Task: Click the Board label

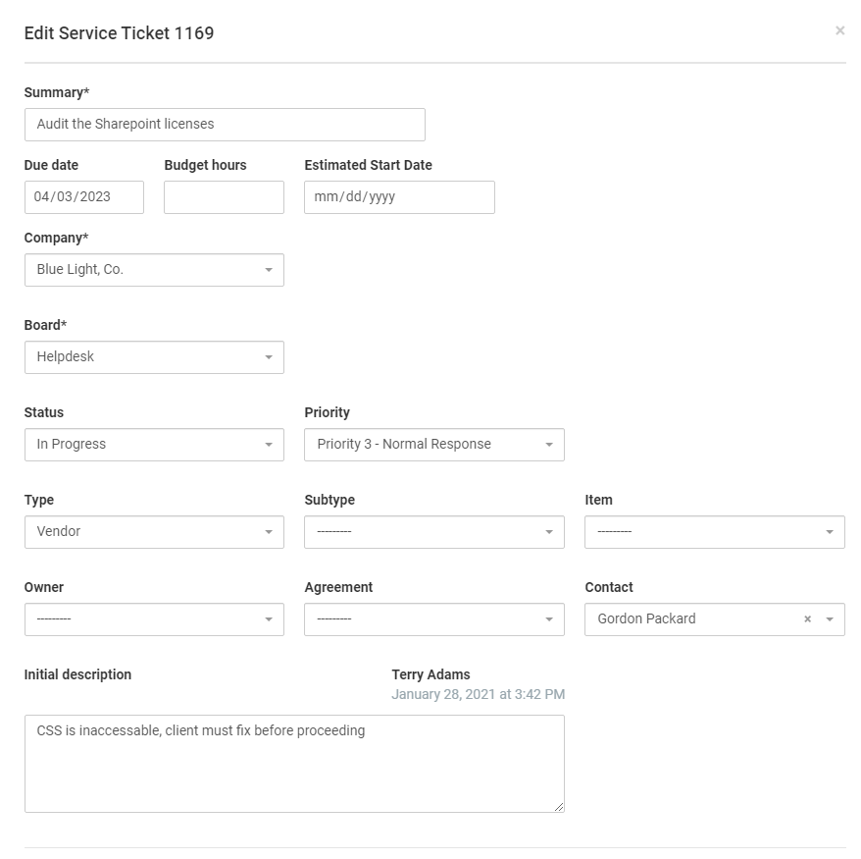Action: click(45, 325)
